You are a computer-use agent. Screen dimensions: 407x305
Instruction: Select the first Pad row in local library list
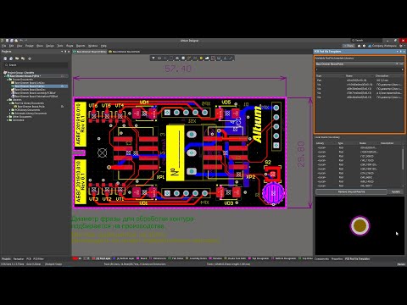(x=359, y=147)
